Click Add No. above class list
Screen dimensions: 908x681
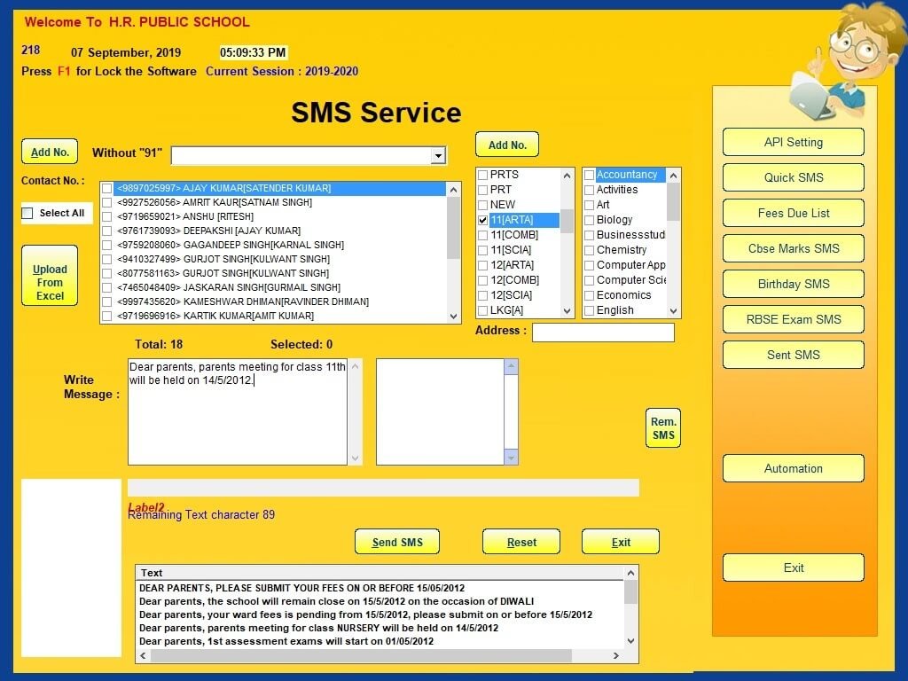507,145
